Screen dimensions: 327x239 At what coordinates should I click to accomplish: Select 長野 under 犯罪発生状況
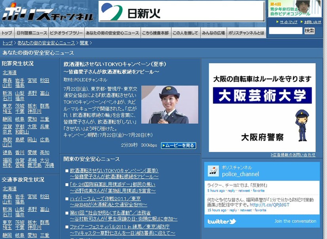32,93
